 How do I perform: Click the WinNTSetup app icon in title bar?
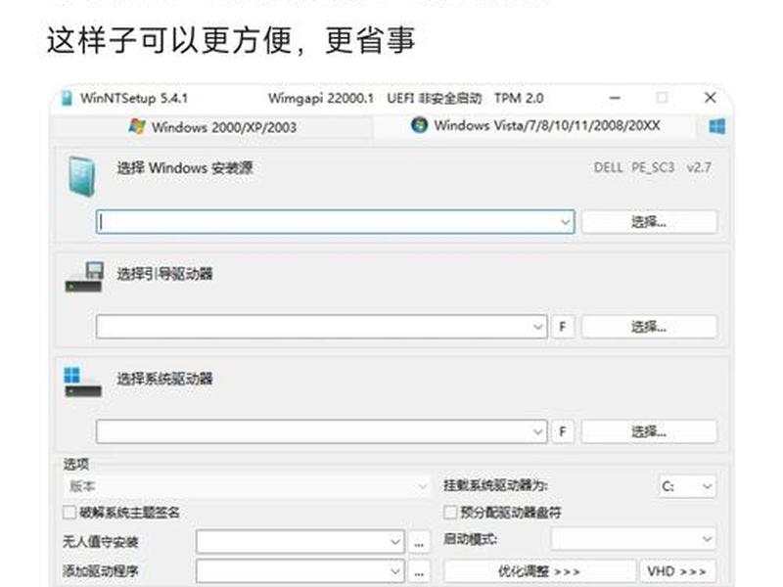pyautogui.click(x=67, y=98)
